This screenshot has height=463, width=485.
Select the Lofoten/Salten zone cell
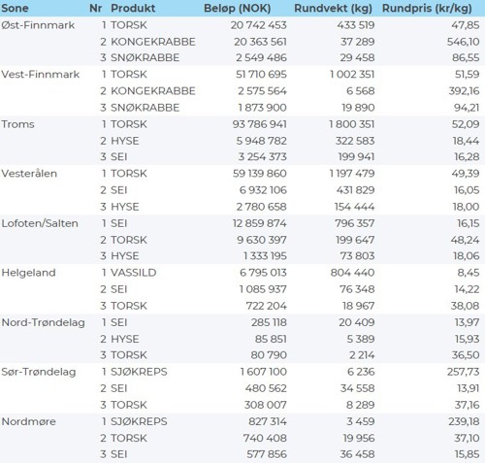pyautogui.click(x=40, y=223)
